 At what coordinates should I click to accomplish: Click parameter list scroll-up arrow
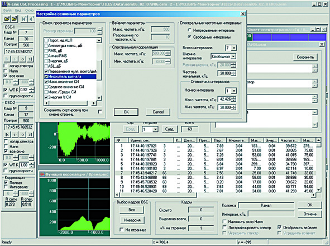pyautogui.click(x=99, y=40)
